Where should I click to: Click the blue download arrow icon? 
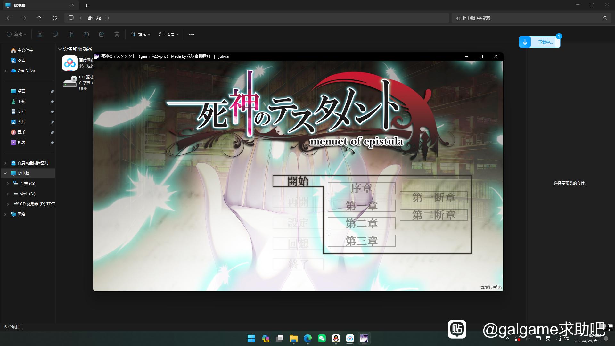coord(525,42)
